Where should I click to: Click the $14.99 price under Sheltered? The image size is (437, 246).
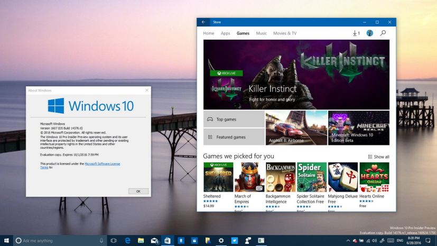coord(209,206)
